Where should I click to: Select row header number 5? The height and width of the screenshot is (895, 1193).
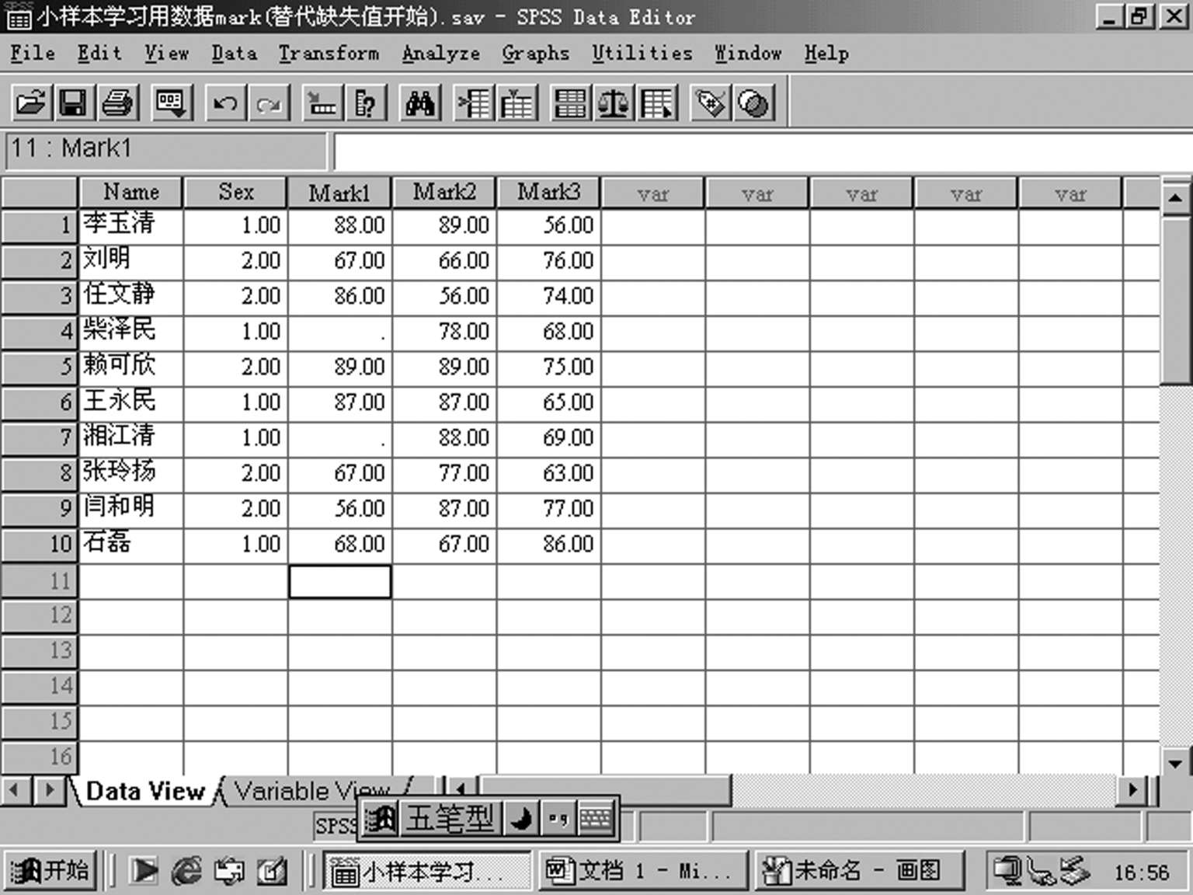(39, 366)
